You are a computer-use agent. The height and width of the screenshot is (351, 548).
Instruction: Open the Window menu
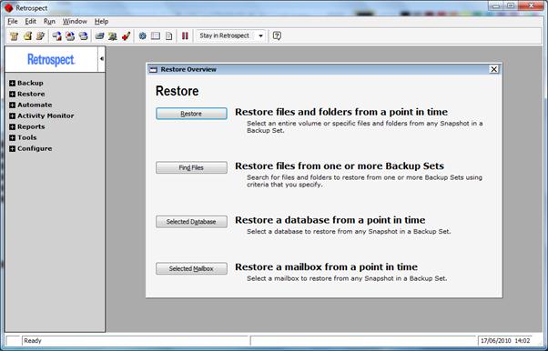[75, 21]
